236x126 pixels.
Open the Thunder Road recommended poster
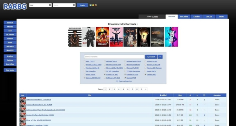116,37
